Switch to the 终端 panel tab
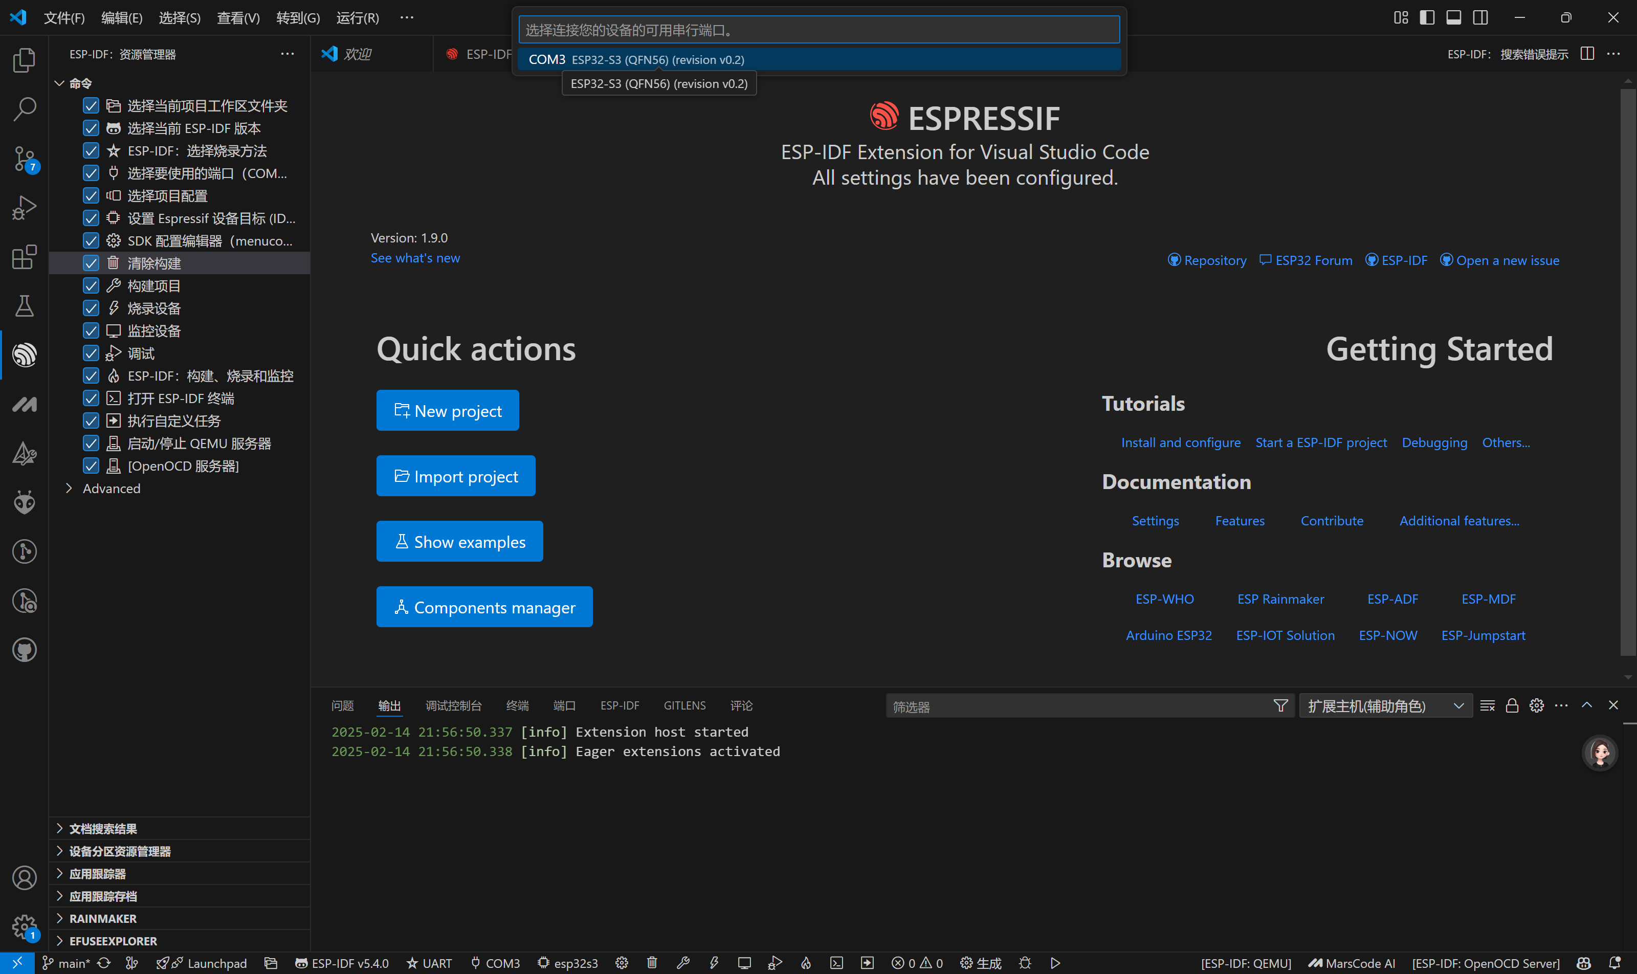 click(x=517, y=705)
